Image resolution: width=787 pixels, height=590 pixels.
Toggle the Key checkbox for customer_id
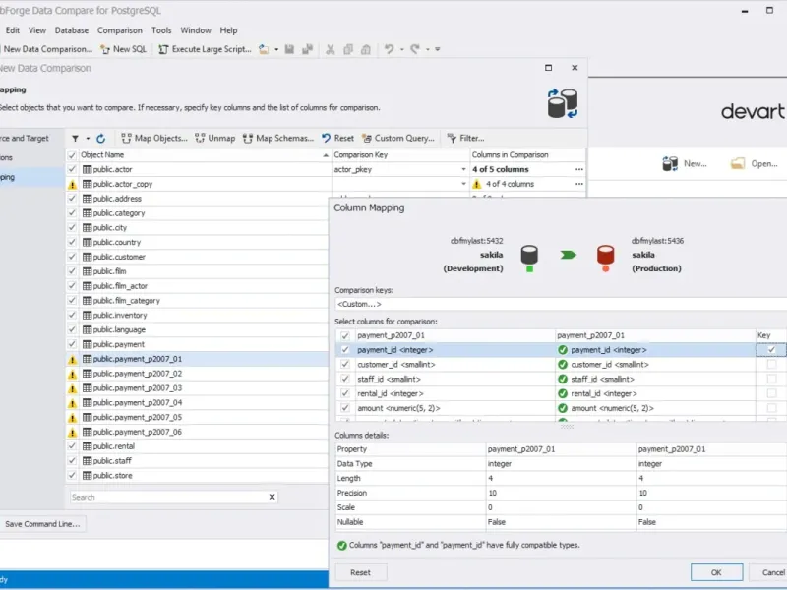click(771, 364)
